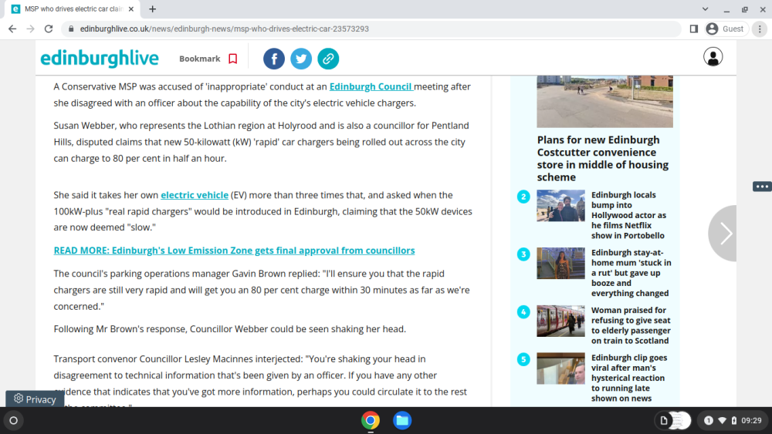Open edinburghlive home logo
This screenshot has width=772, height=434.
[x=100, y=59]
